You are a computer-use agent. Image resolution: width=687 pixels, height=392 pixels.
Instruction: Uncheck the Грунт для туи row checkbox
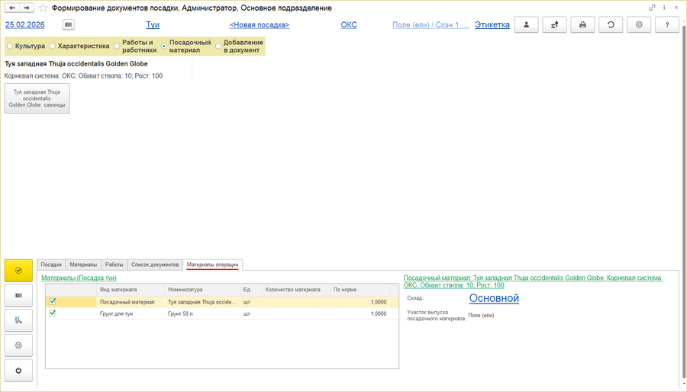coord(53,313)
